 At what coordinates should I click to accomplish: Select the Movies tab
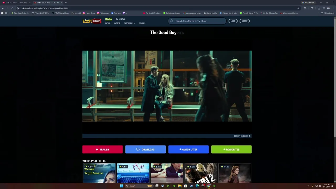point(108,19)
